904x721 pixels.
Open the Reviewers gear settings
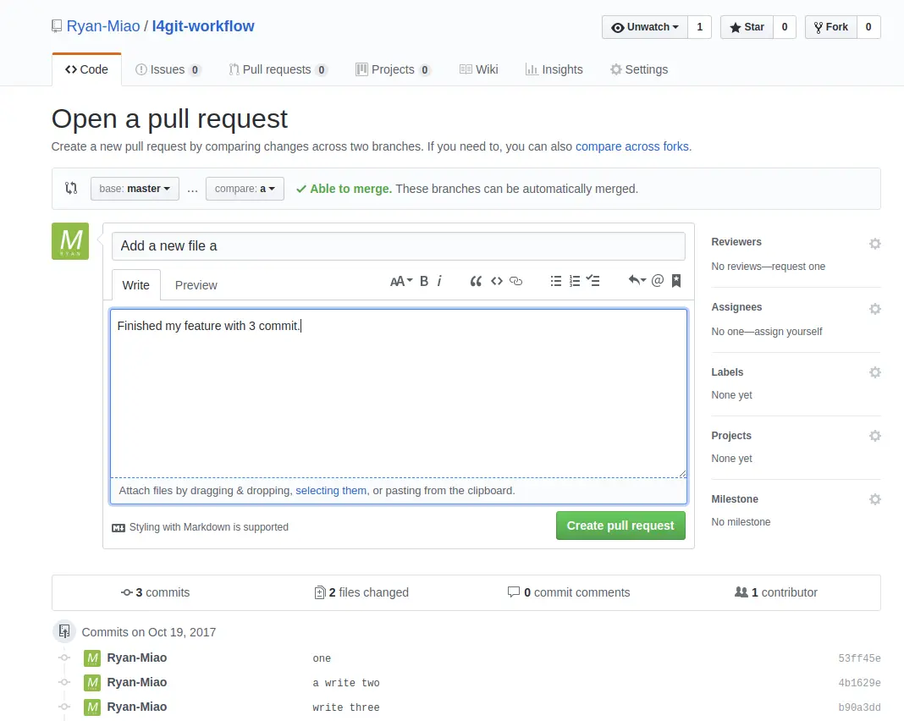tap(874, 244)
